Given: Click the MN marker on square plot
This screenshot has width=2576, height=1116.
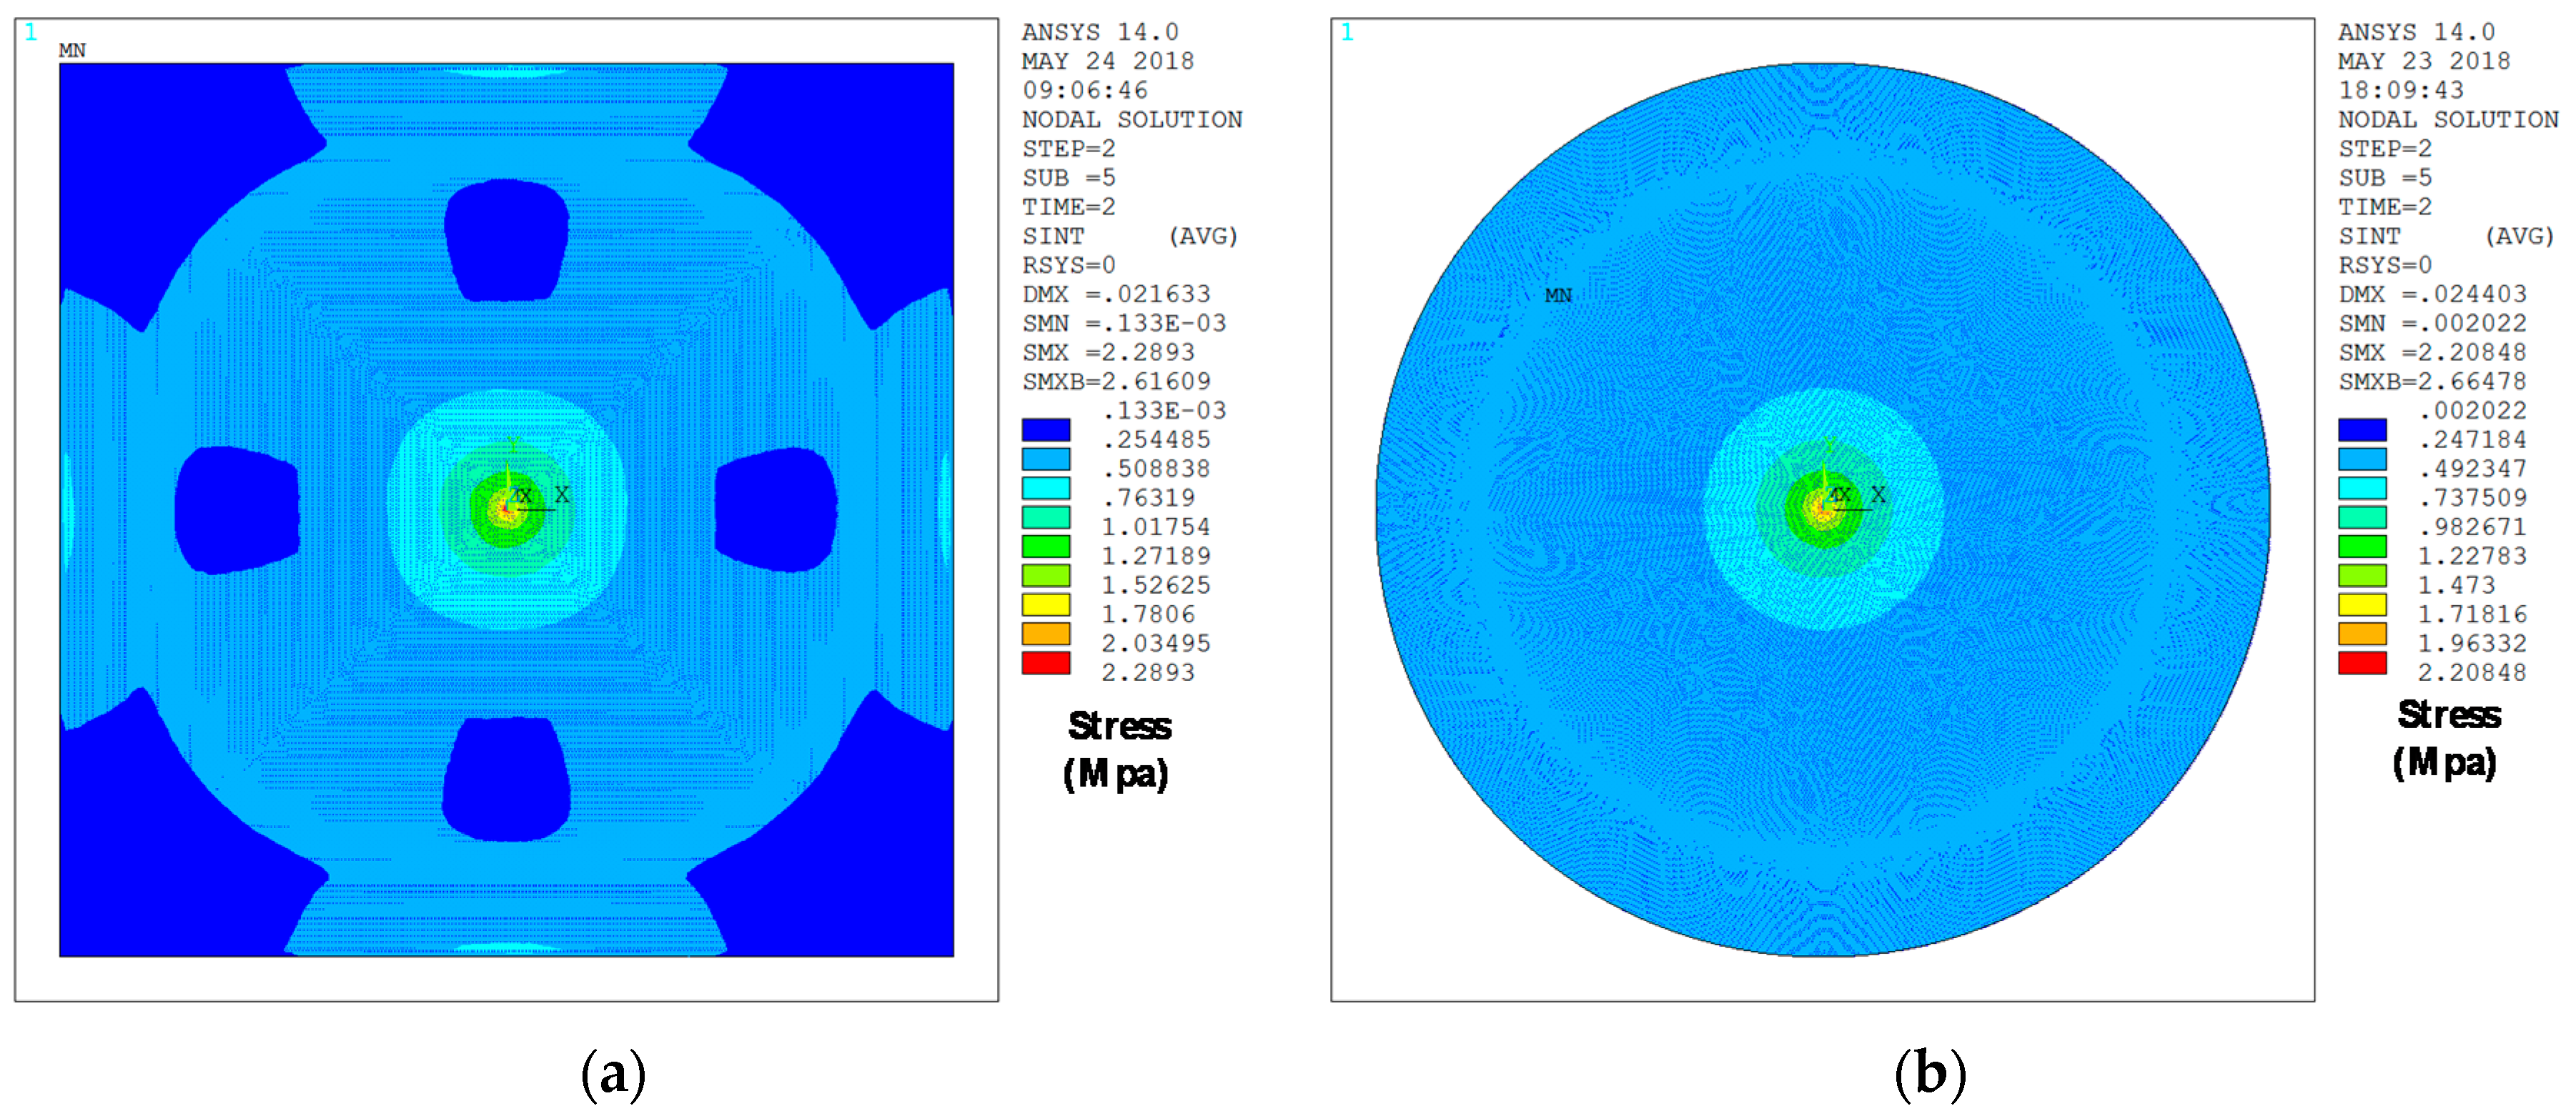Looking at the screenshot, I should pyautogui.click(x=72, y=50).
